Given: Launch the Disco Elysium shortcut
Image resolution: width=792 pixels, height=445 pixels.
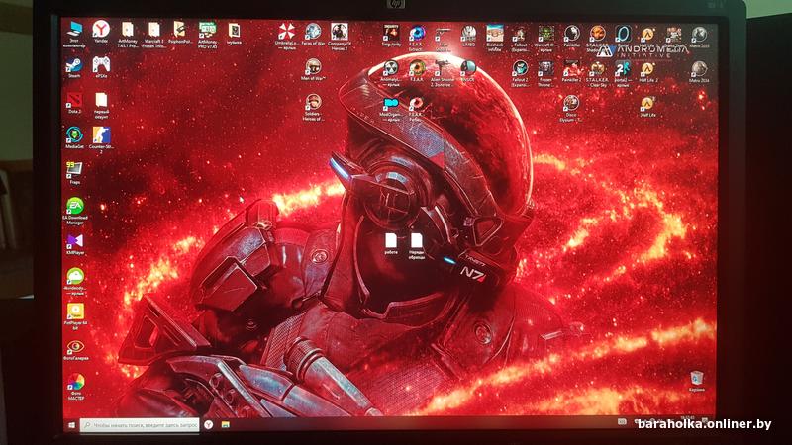Looking at the screenshot, I should (x=571, y=107).
